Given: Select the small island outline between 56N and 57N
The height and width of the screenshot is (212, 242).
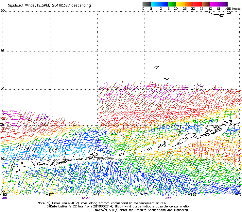Looking at the screenshot, I should tap(166, 79).
